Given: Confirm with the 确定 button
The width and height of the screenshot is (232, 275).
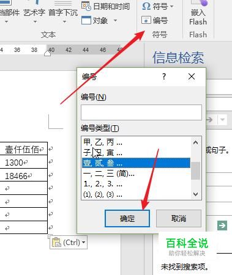Looking at the screenshot, I should coord(127,219).
